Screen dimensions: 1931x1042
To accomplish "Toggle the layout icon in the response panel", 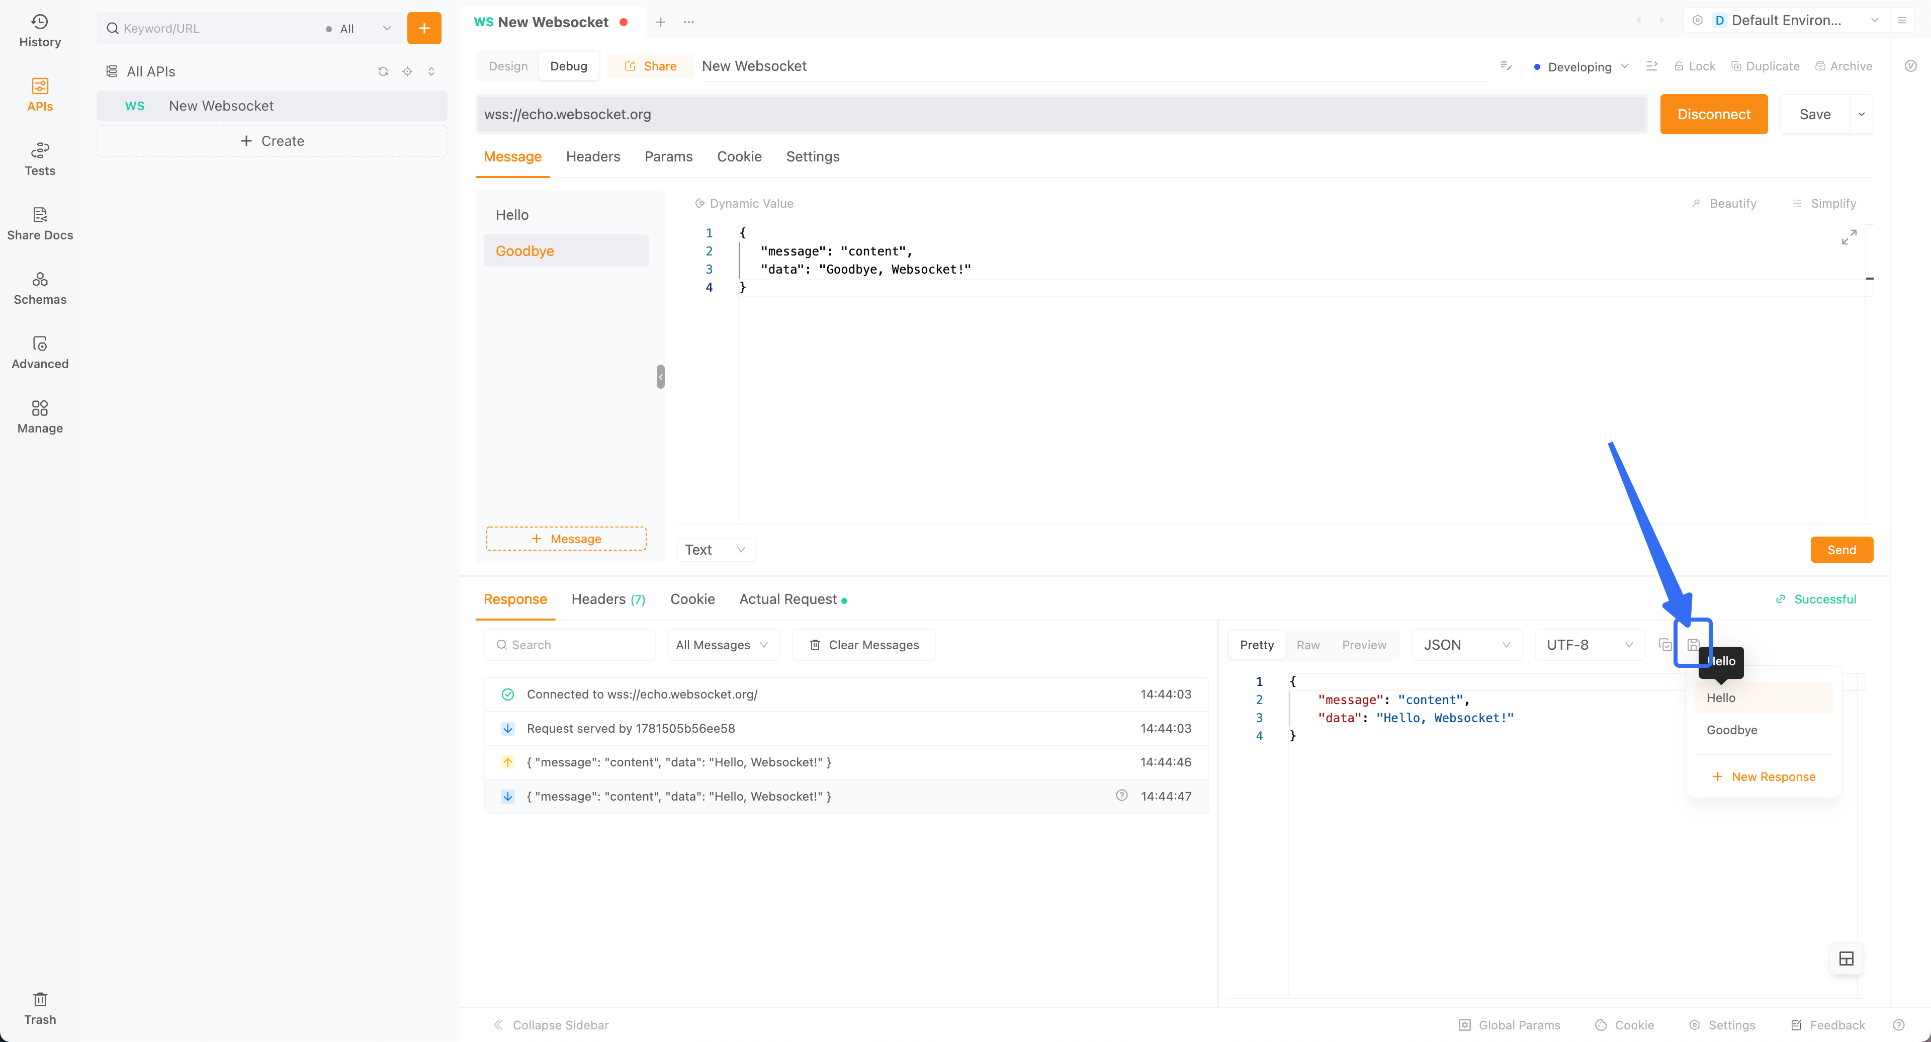I will click(1847, 958).
